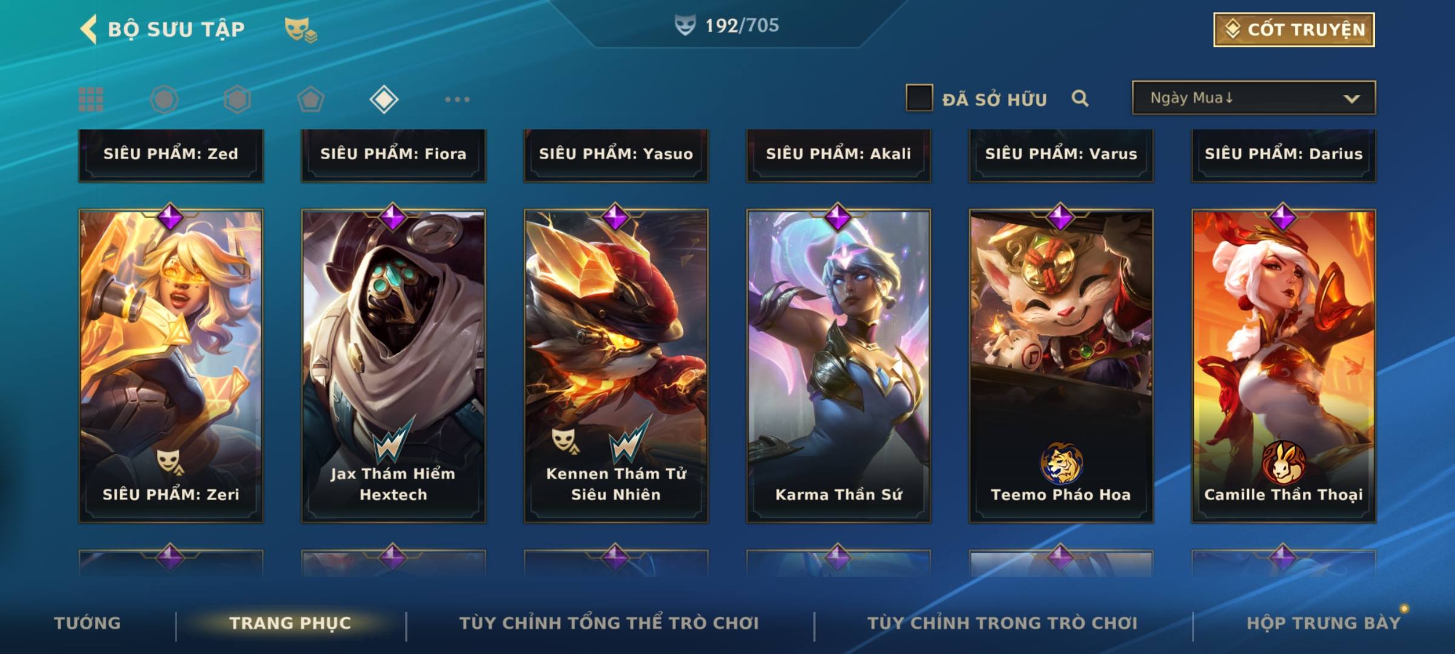Select the SIÊU PHẨM: Yasuo card
Screen dimensions: 1455x654
click(x=616, y=154)
